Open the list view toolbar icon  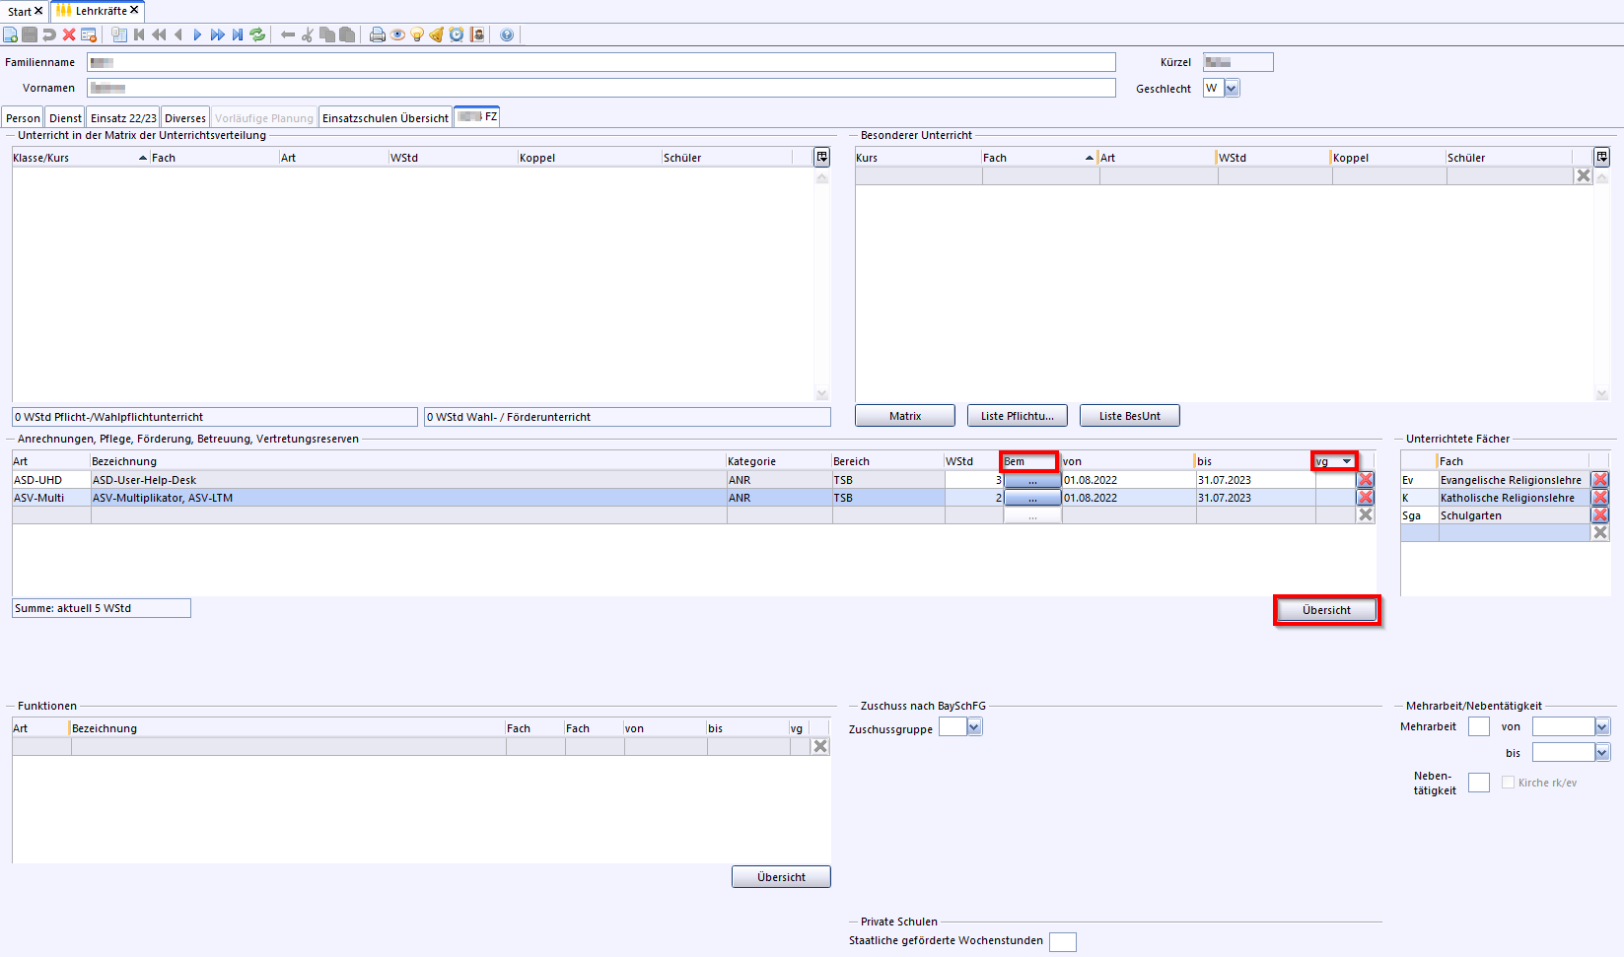coord(119,34)
